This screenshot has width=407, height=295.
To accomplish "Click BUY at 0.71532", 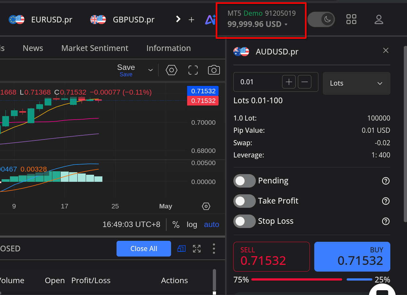I will (x=352, y=257).
